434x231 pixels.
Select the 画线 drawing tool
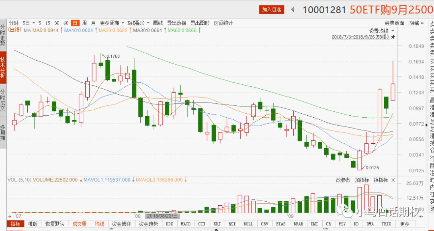158,23
